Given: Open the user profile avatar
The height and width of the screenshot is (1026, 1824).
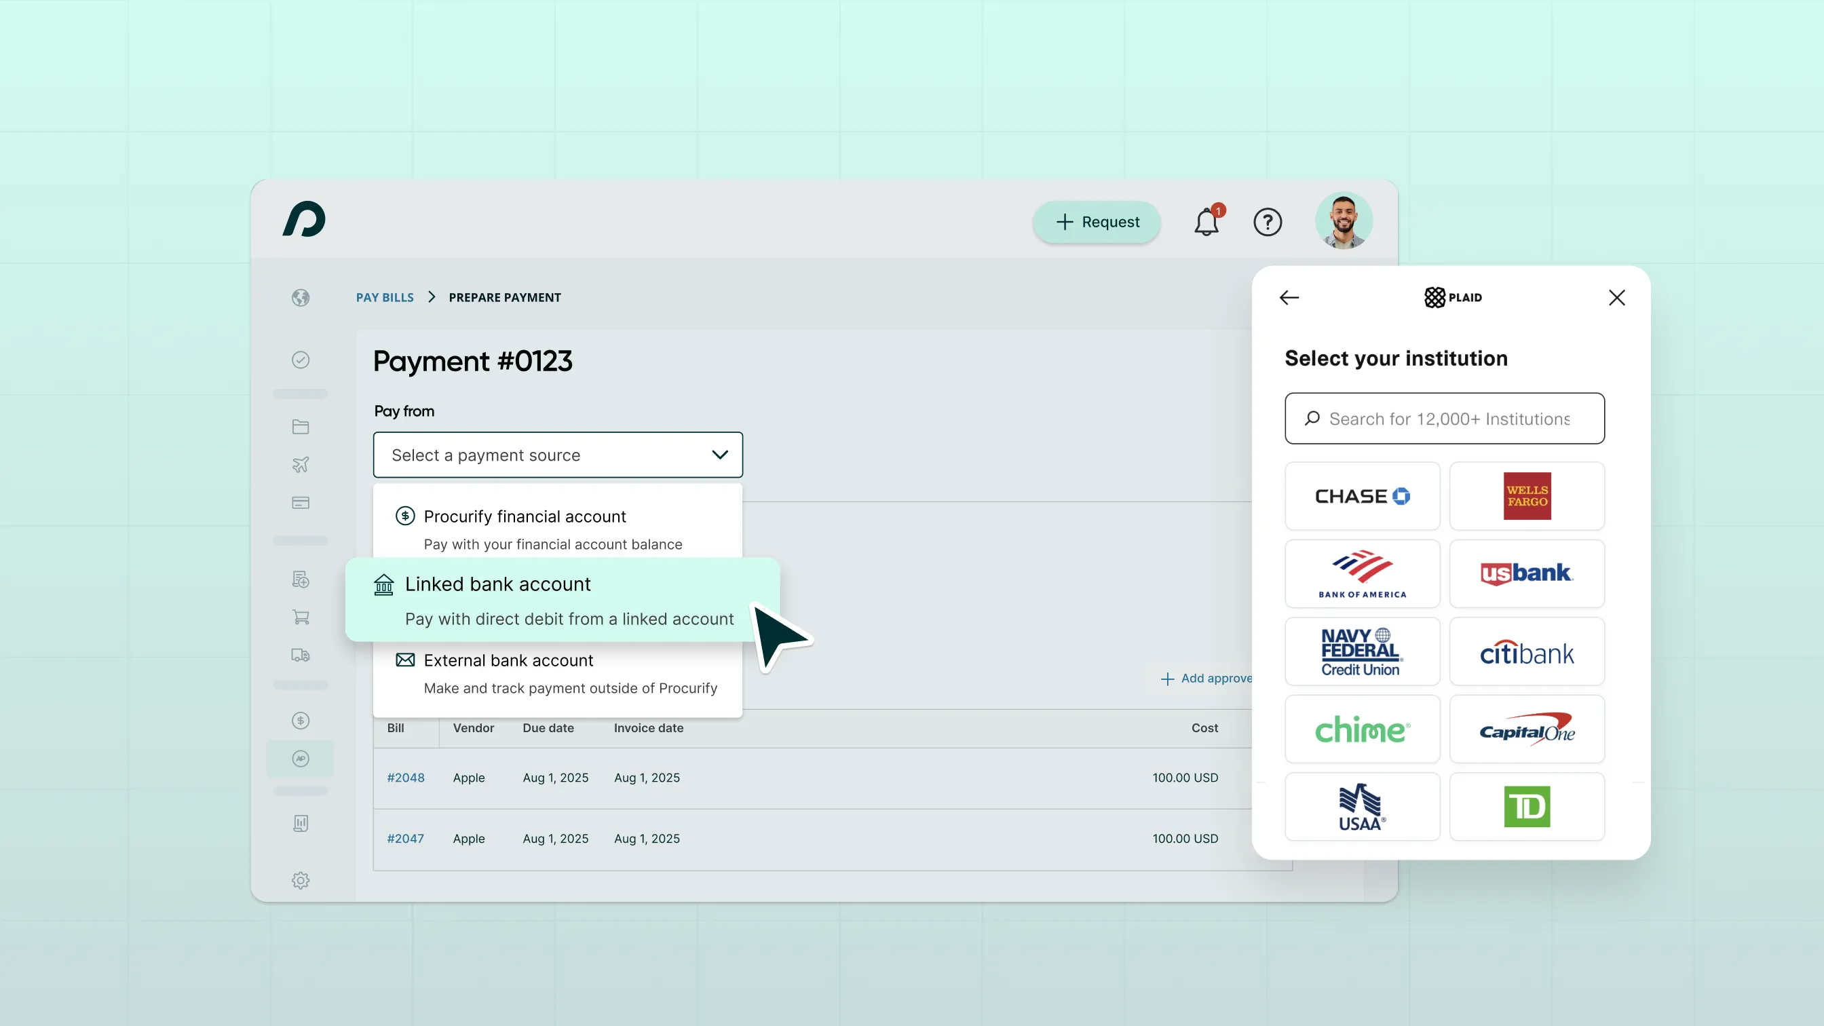Looking at the screenshot, I should click(1343, 221).
